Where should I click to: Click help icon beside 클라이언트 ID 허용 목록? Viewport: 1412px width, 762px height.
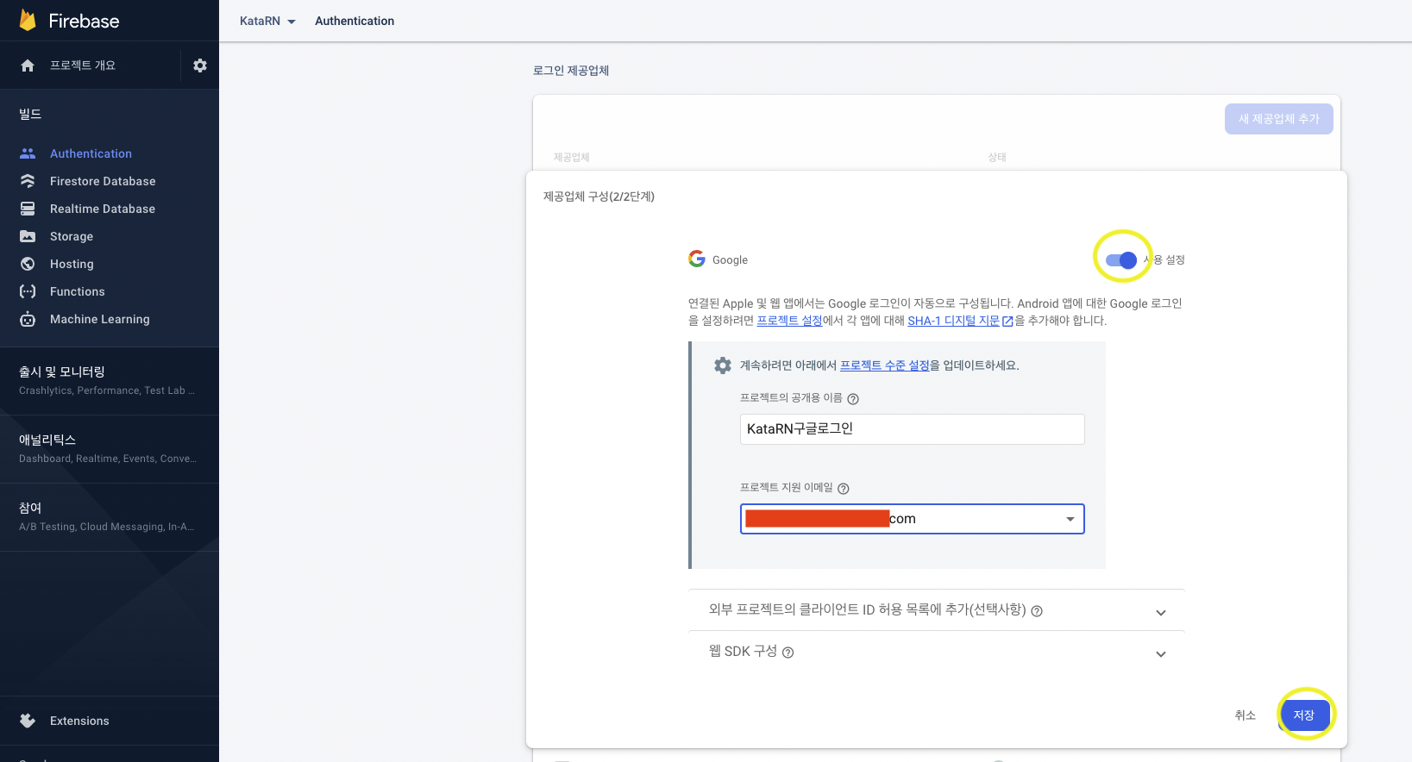coord(1037,611)
